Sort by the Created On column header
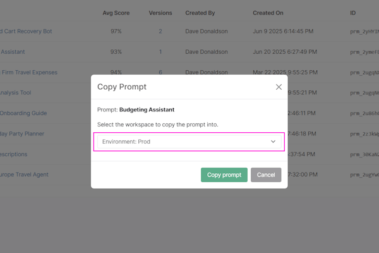The height and width of the screenshot is (253, 379). (268, 13)
